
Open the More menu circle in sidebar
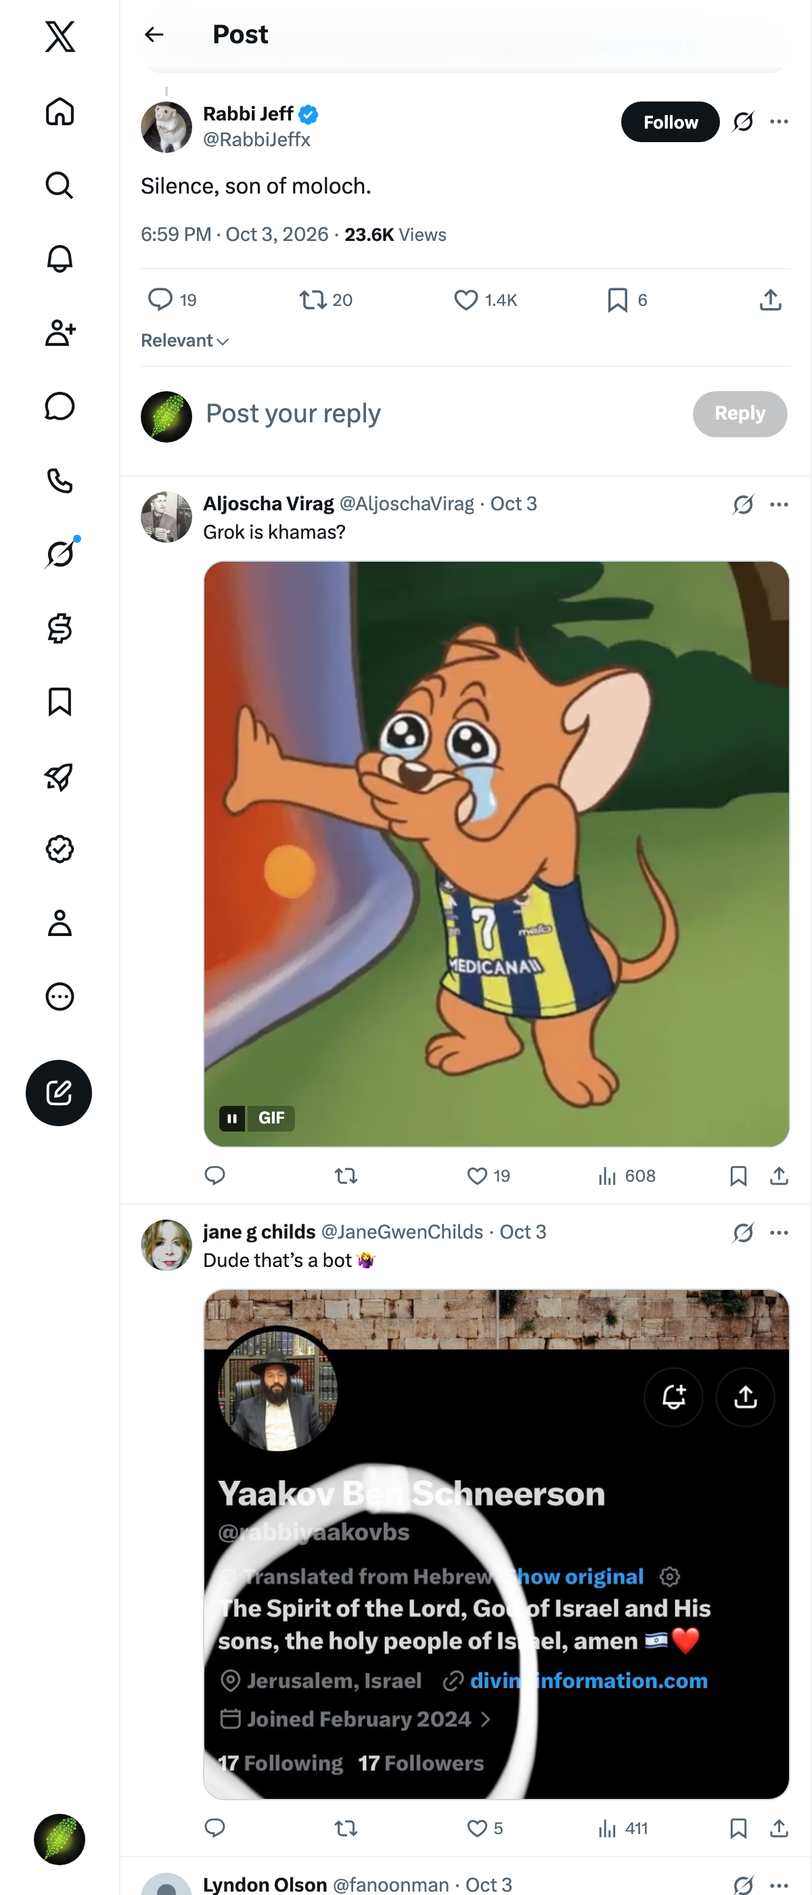[60, 997]
